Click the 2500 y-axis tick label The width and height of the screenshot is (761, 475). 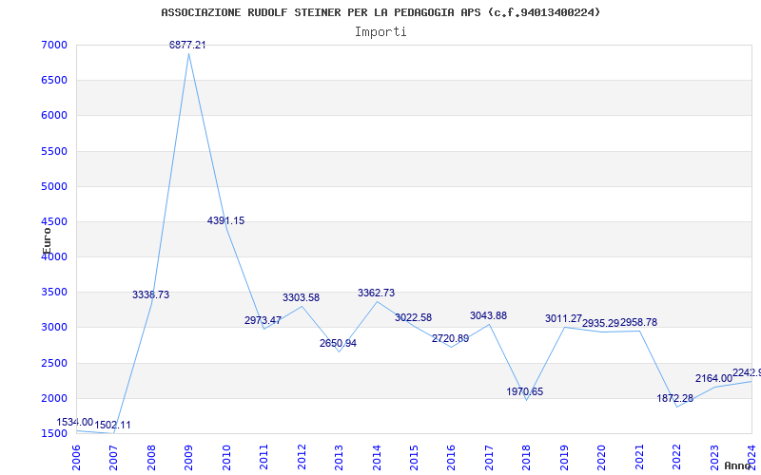(x=54, y=364)
